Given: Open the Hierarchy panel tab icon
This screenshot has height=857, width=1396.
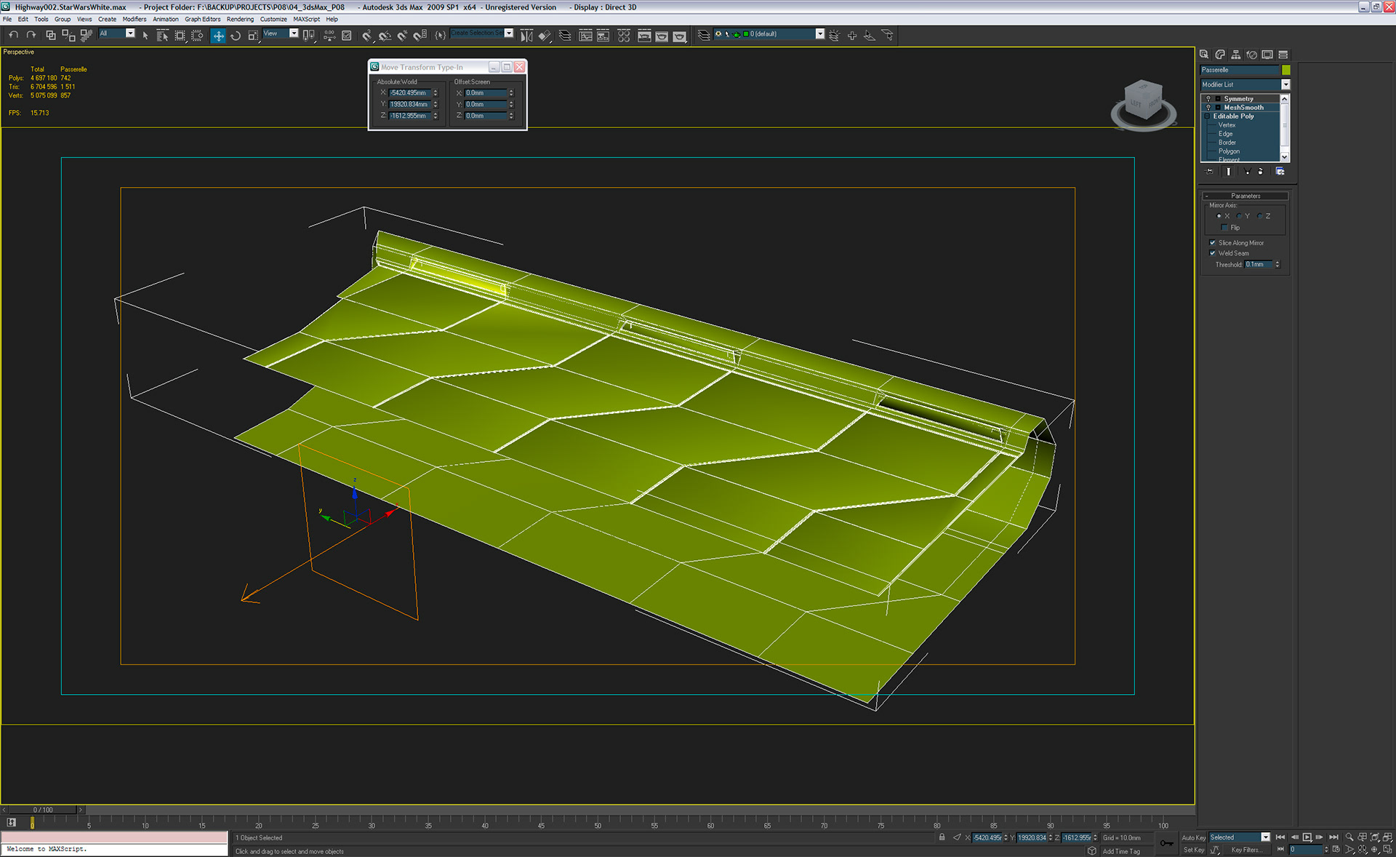Looking at the screenshot, I should [1235, 55].
